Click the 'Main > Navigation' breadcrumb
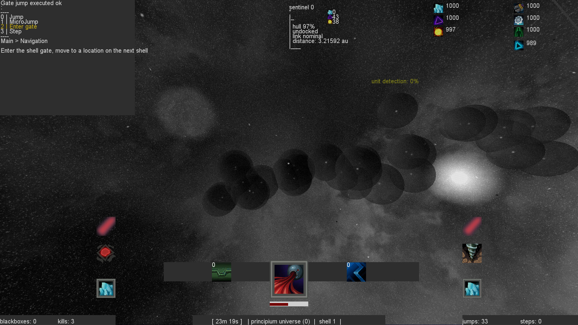578x325 pixels. (24, 41)
